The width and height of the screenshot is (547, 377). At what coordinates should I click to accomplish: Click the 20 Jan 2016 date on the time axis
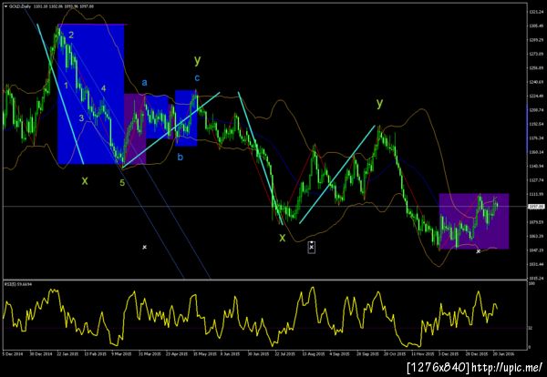[503, 353]
